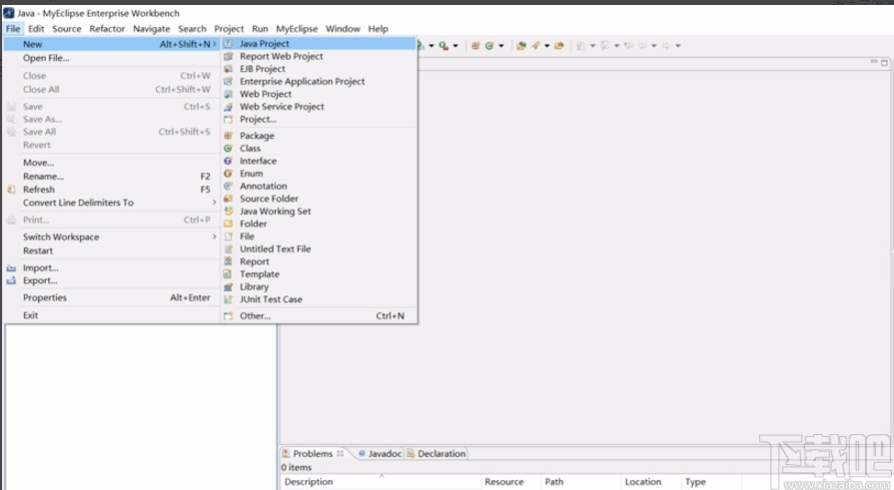Click the Template icon in submenu
Image resolution: width=894 pixels, height=490 pixels.
[x=228, y=274]
